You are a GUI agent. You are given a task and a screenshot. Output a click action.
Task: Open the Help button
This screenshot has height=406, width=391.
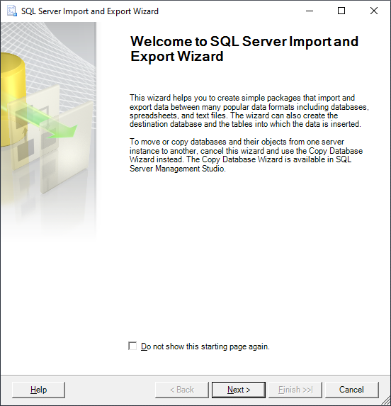pos(38,390)
